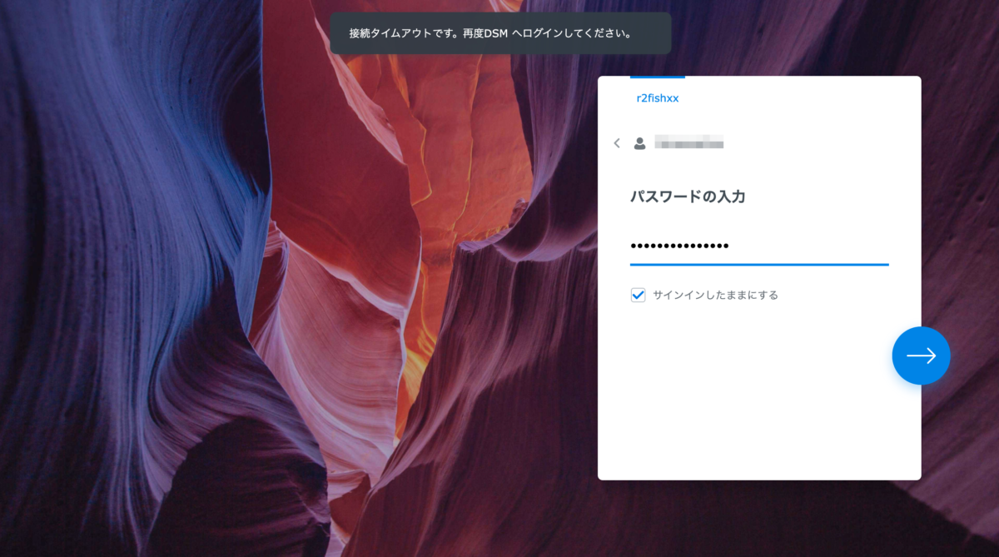Click the パスワードの入力 heading
This screenshot has height=557, width=999.
click(x=688, y=197)
